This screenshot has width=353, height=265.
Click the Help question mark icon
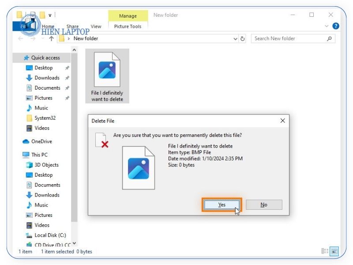[336, 26]
